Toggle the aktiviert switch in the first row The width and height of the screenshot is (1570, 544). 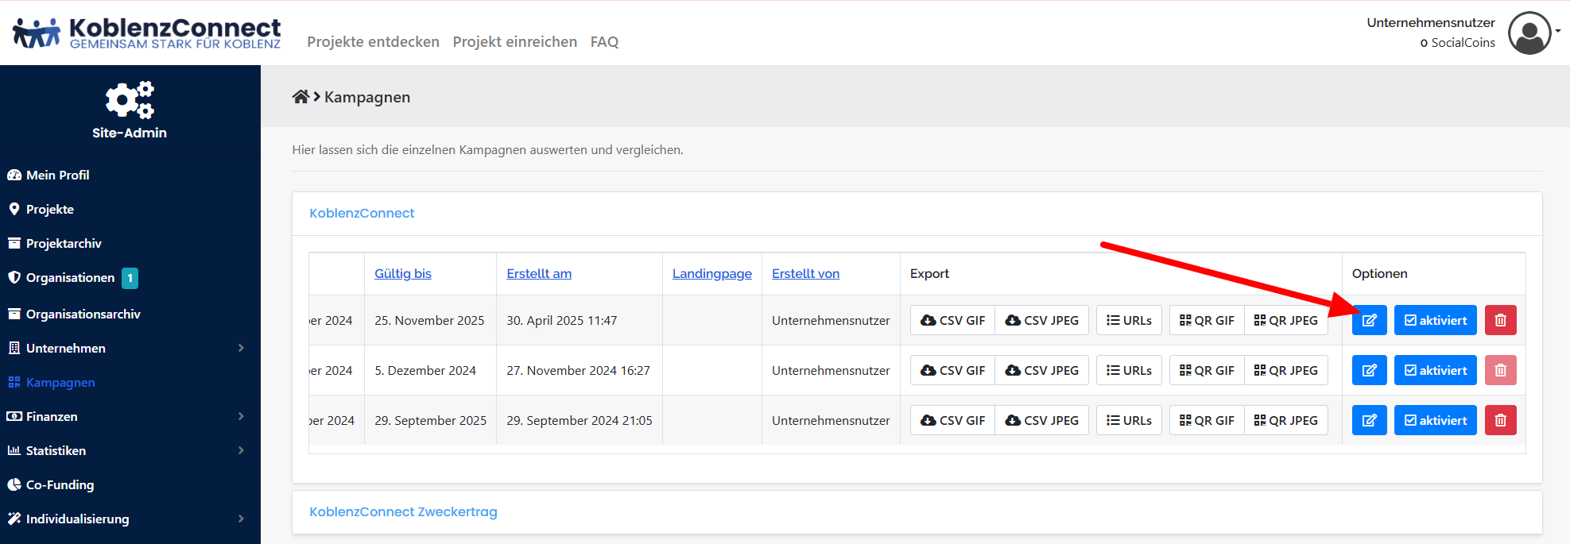1435,320
